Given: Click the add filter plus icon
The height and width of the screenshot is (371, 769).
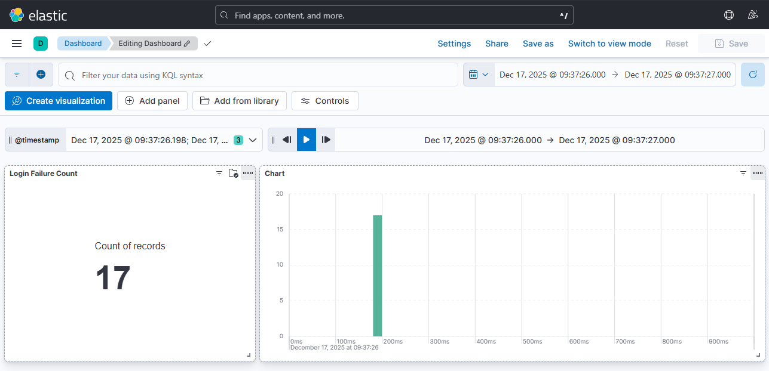Looking at the screenshot, I should pos(41,75).
